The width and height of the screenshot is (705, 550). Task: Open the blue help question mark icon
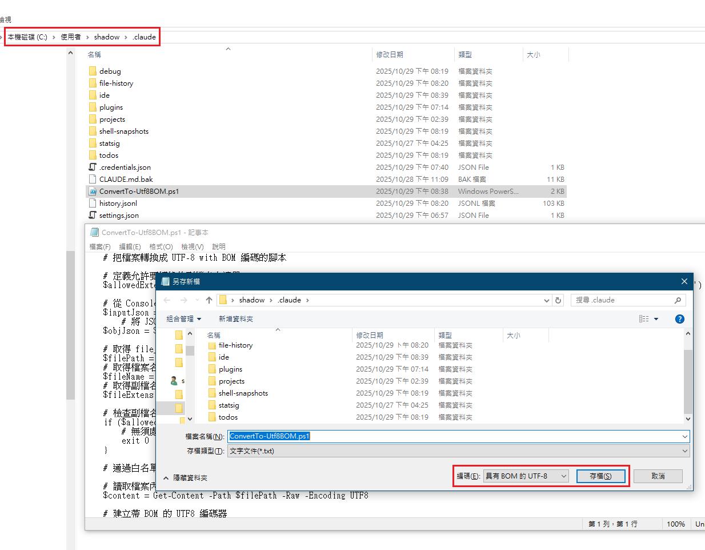pos(679,319)
